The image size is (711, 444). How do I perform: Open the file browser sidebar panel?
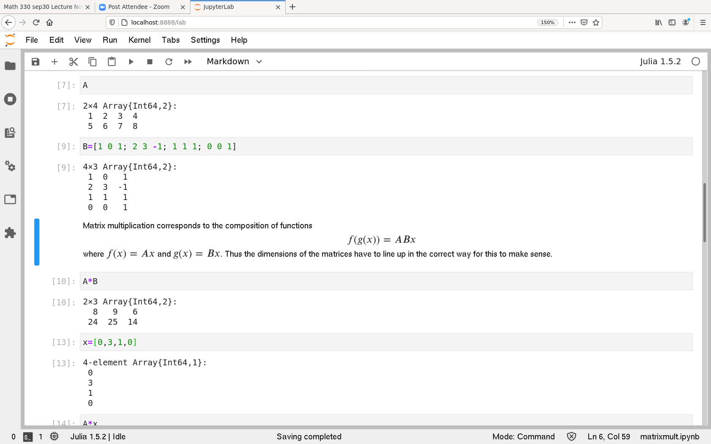pos(10,66)
